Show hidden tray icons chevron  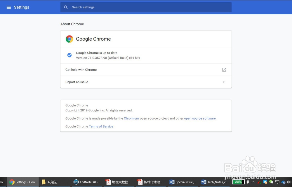coord(253,182)
